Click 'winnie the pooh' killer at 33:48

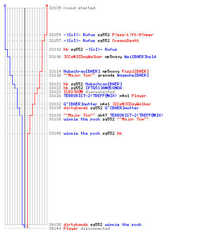coord(82,133)
